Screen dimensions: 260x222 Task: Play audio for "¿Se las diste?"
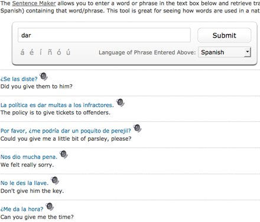pos(44,77)
